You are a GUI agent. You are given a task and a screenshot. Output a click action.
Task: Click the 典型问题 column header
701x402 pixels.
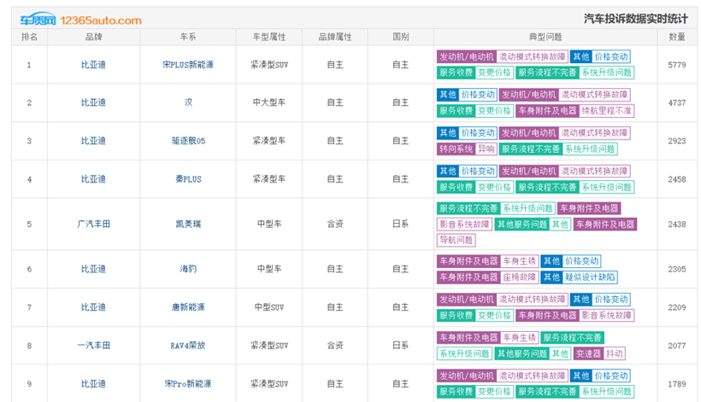tap(545, 38)
